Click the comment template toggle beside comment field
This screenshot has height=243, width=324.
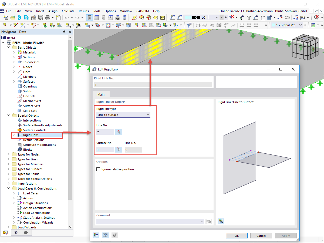click(209, 221)
